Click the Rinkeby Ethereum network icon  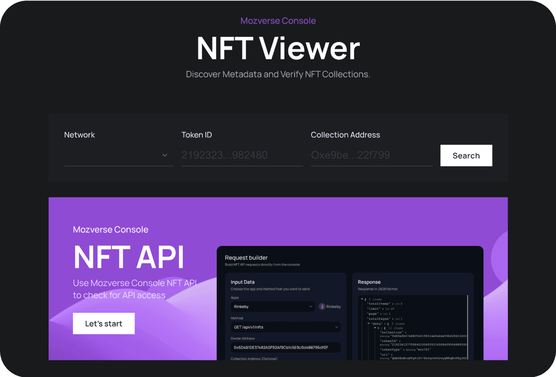(x=323, y=307)
